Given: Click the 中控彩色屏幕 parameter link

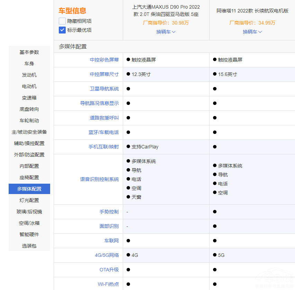Looking at the screenshot, I should pyautogui.click(x=104, y=60).
